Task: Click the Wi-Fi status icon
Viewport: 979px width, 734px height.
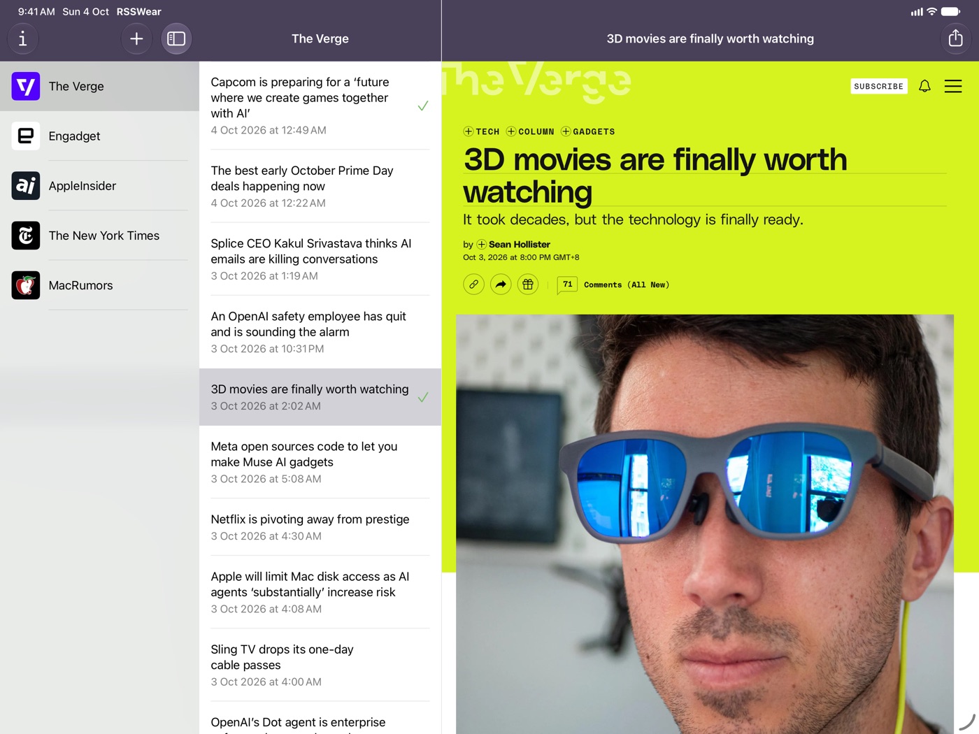Action: coord(931,11)
